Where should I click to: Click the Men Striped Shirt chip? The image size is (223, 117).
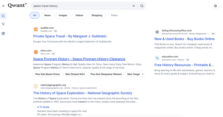[x=75, y=74]
